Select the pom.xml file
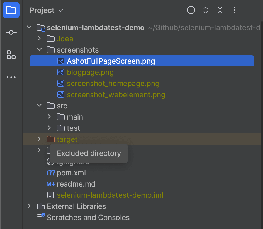Image resolution: width=263 pixels, height=229 pixels. coord(71,173)
